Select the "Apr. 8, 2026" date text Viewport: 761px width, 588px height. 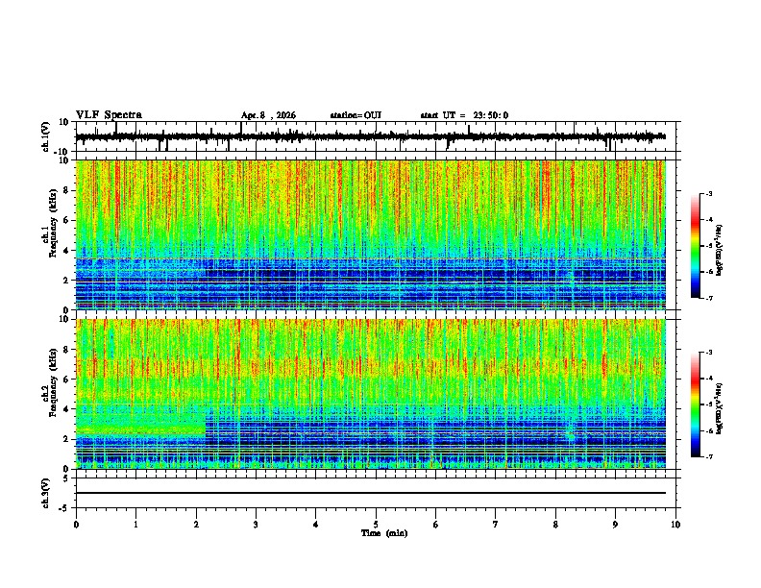click(x=268, y=115)
